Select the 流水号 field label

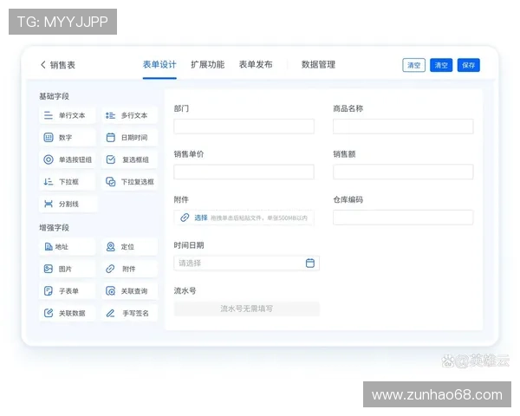185,291
